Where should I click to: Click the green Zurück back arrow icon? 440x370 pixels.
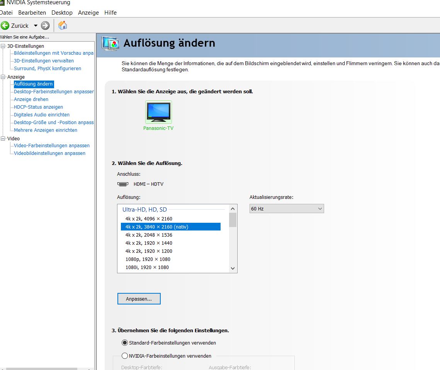point(5,25)
